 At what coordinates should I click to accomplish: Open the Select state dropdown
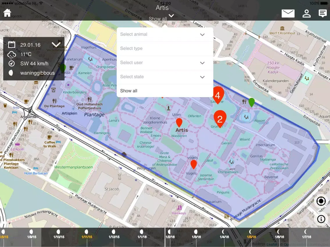tap(165, 77)
